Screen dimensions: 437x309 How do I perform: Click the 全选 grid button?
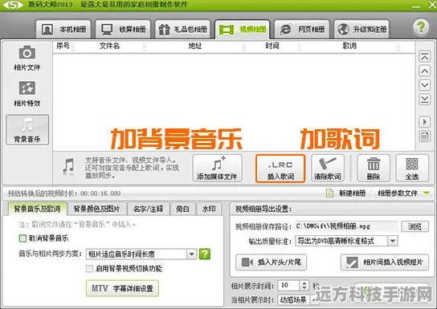[x=412, y=168]
